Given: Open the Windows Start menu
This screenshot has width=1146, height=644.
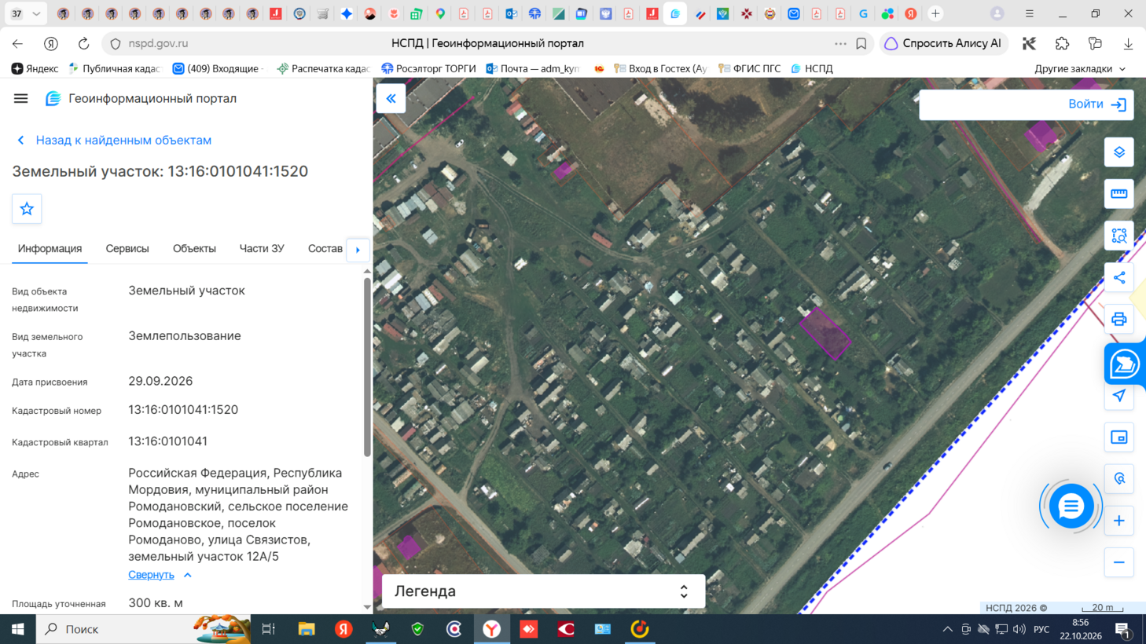Looking at the screenshot, I should click(x=17, y=629).
